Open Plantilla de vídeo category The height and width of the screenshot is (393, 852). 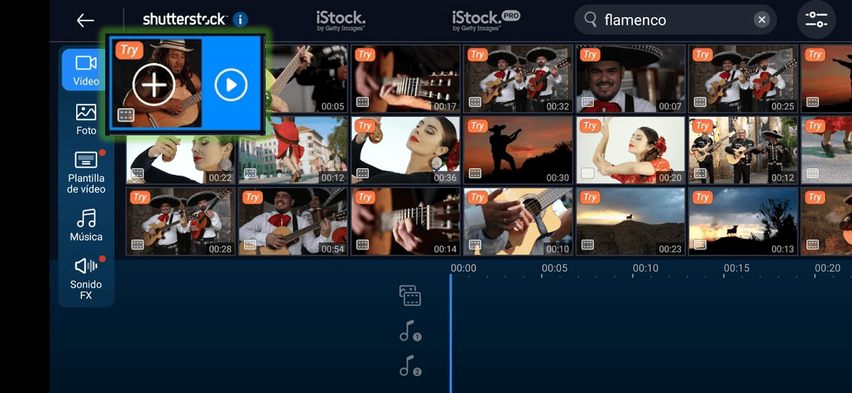click(86, 172)
